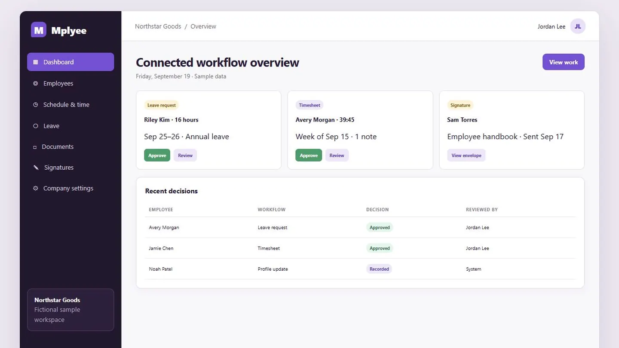Click the Recorded decision badge
This screenshot has height=348, width=619.
pos(379,269)
